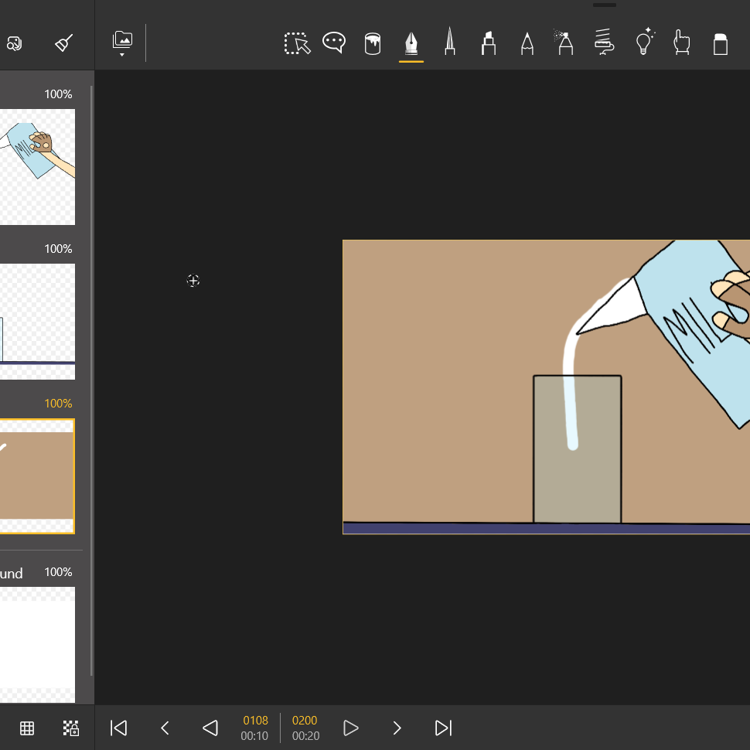
Task: Click the current frame number 0108
Action: coord(255,721)
